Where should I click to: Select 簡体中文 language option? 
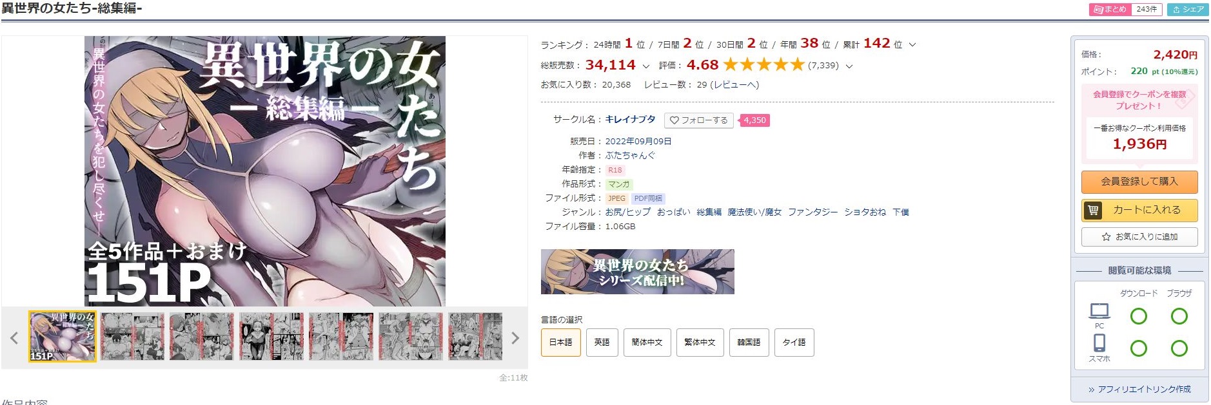click(x=647, y=343)
